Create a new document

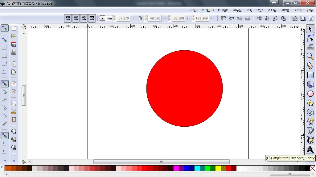(x=14, y=28)
